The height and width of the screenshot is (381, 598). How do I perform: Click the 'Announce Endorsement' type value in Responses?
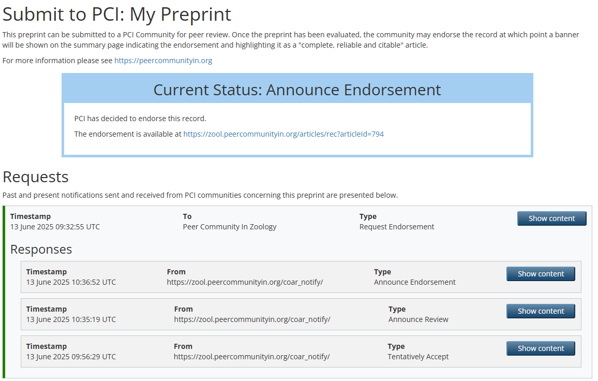pos(414,282)
